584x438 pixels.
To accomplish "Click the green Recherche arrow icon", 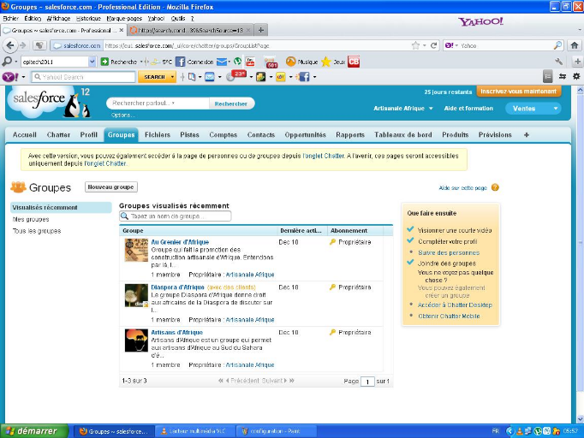I will click(104, 62).
